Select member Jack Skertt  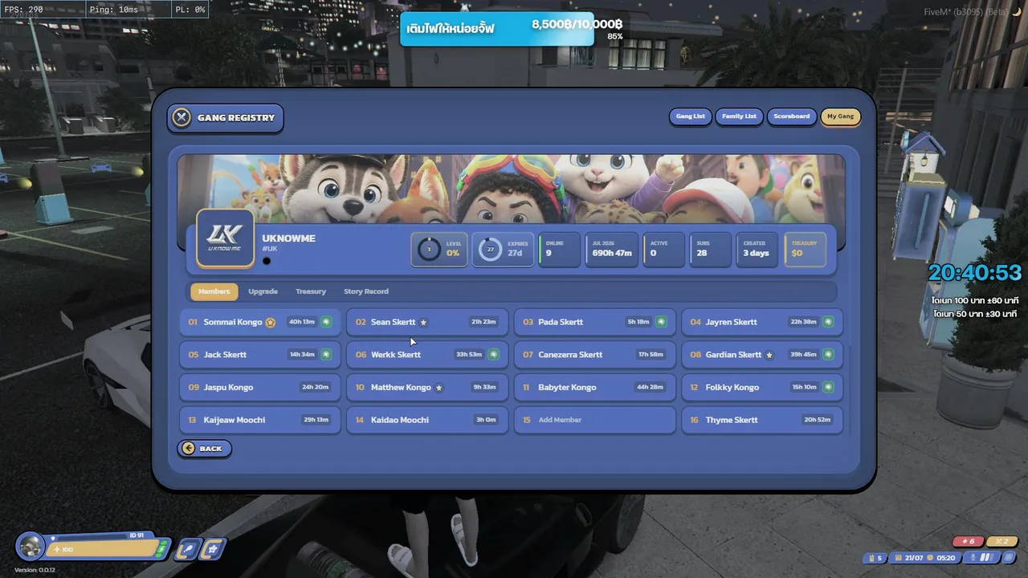[260, 355]
